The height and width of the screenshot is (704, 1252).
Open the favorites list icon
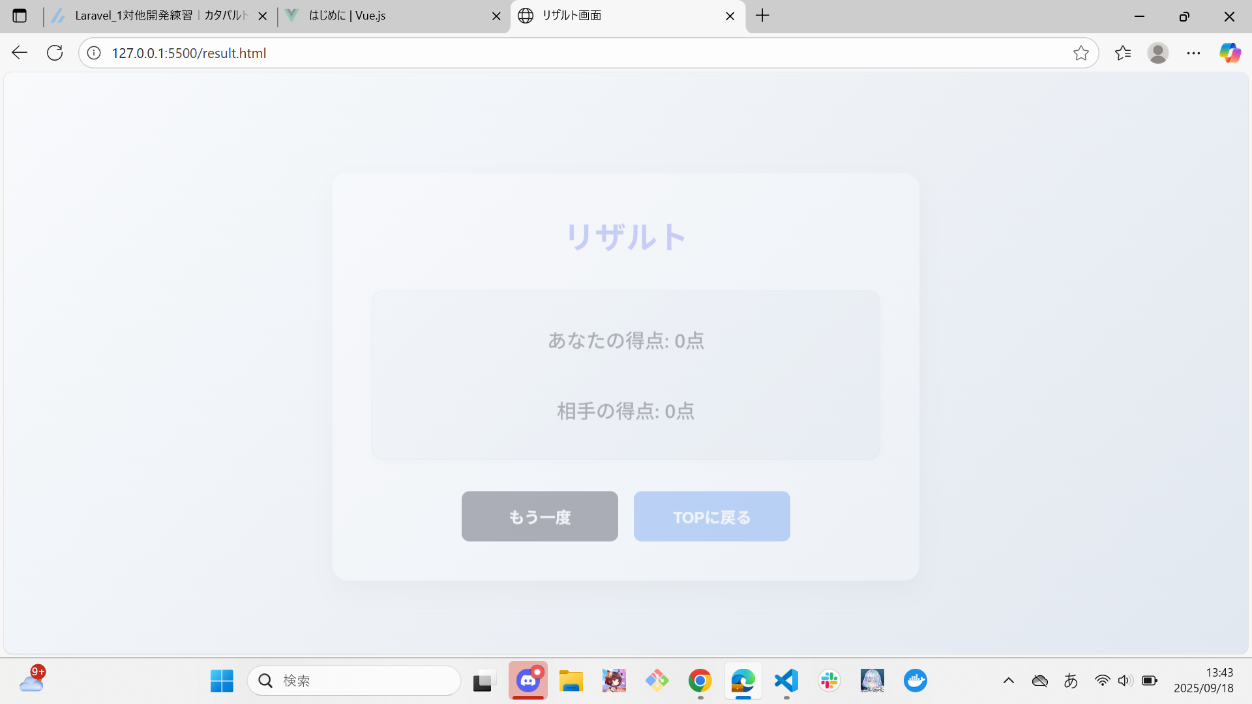click(x=1122, y=53)
